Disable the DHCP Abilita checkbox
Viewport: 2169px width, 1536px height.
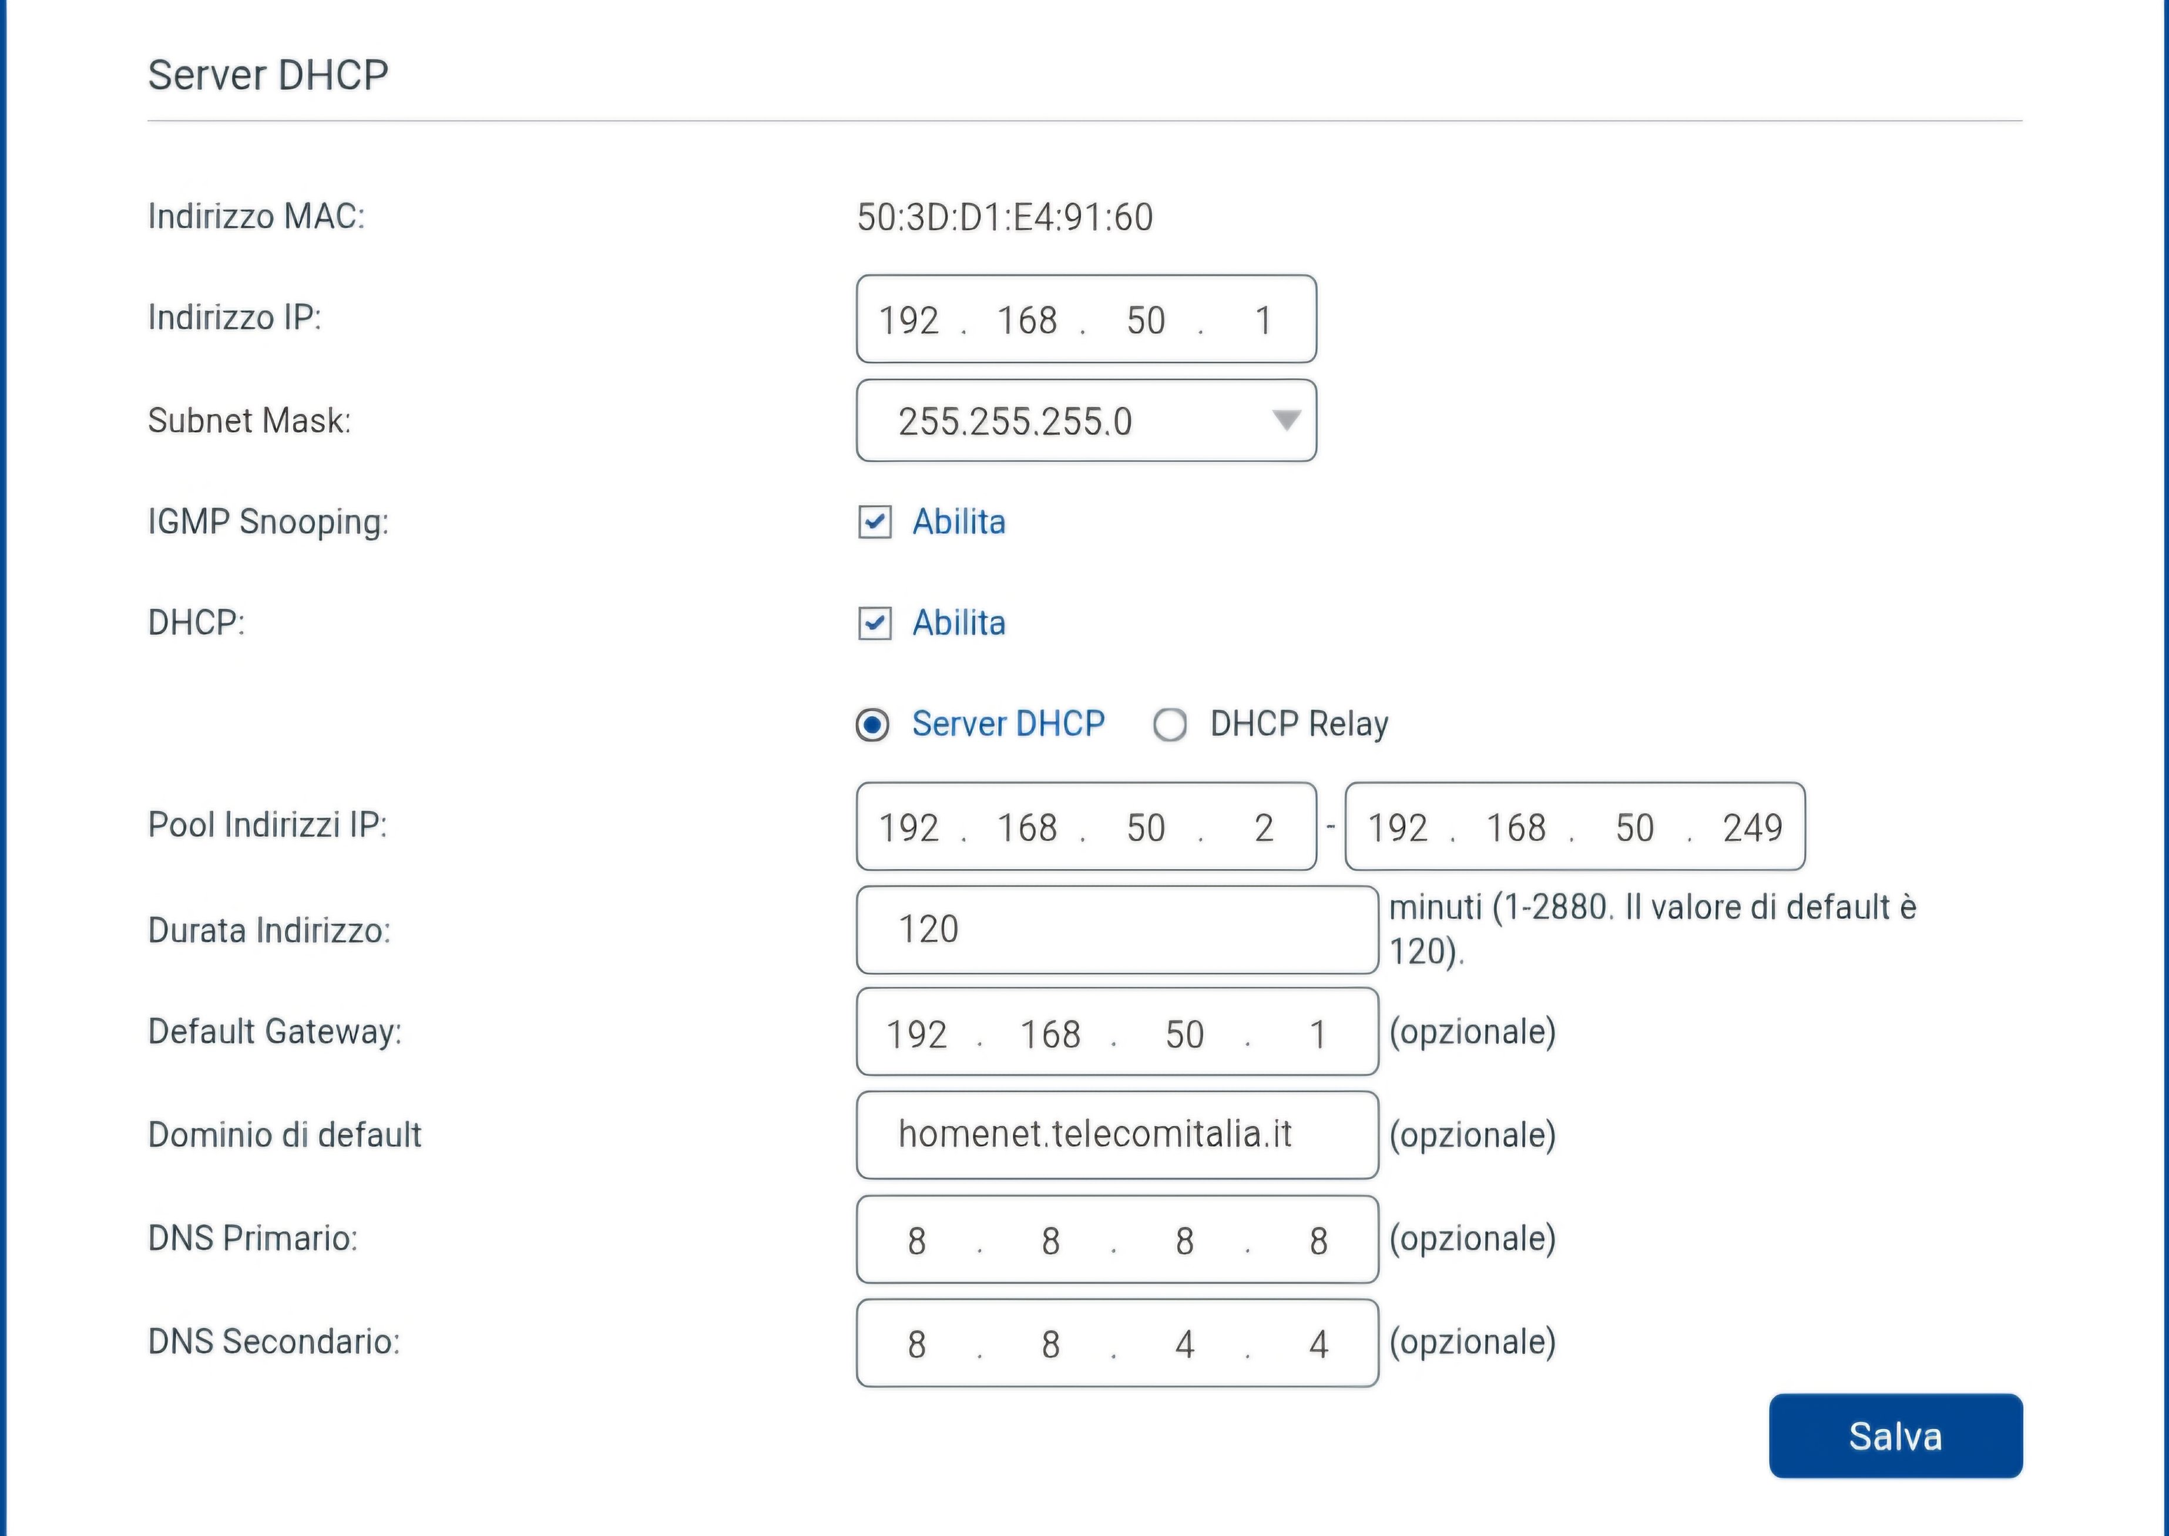[x=874, y=624]
